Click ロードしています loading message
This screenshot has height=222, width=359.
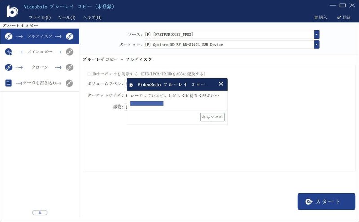pyautogui.click(x=175, y=96)
